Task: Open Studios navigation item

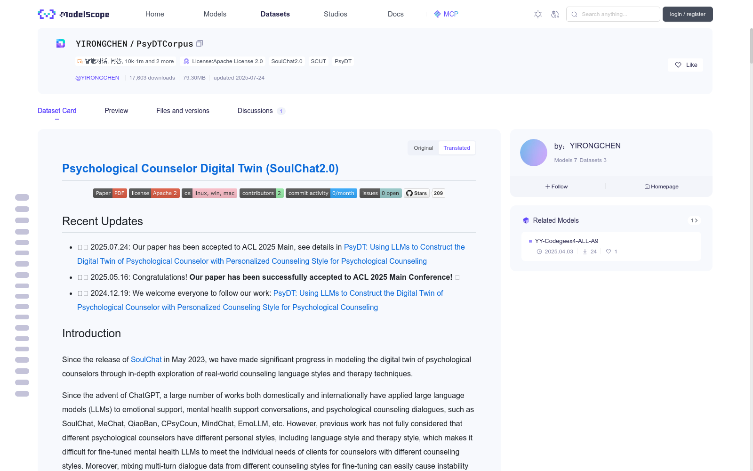Action: [336, 14]
